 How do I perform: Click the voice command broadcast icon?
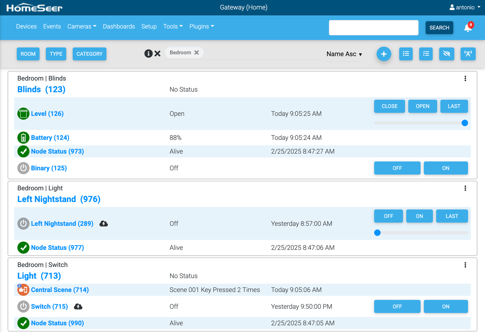(x=468, y=54)
